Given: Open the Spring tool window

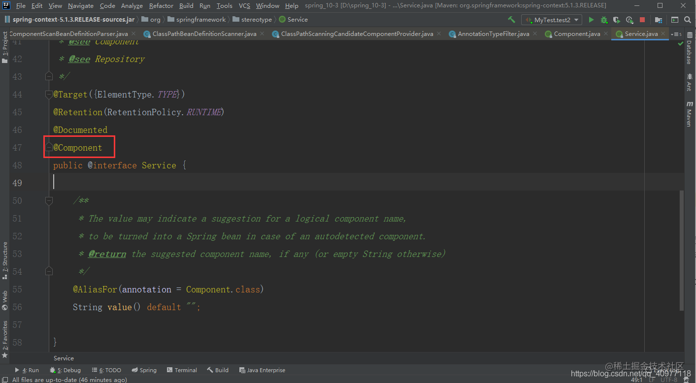Looking at the screenshot, I should 144,370.
